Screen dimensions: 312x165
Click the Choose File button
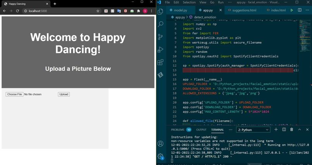14,94
